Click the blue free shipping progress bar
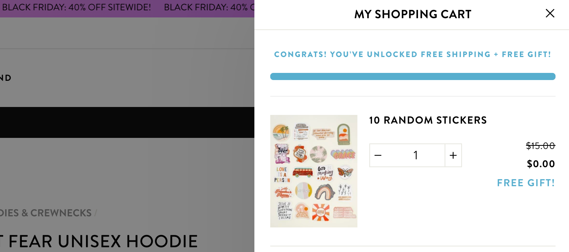The height and width of the screenshot is (252, 569). point(412,76)
